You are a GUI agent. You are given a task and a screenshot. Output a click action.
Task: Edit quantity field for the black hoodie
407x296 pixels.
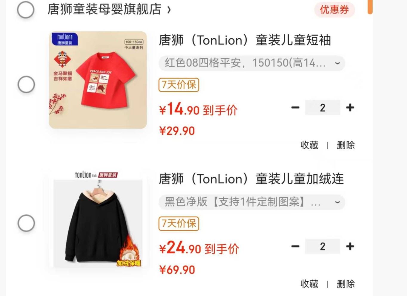pos(322,246)
